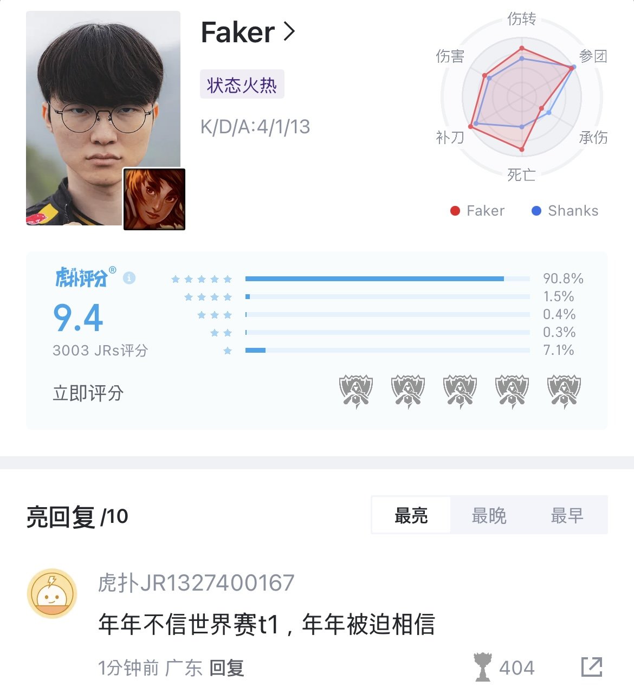634x693 pixels.
Task: Click the five-star 90.8% rating bar
Action: [387, 279]
